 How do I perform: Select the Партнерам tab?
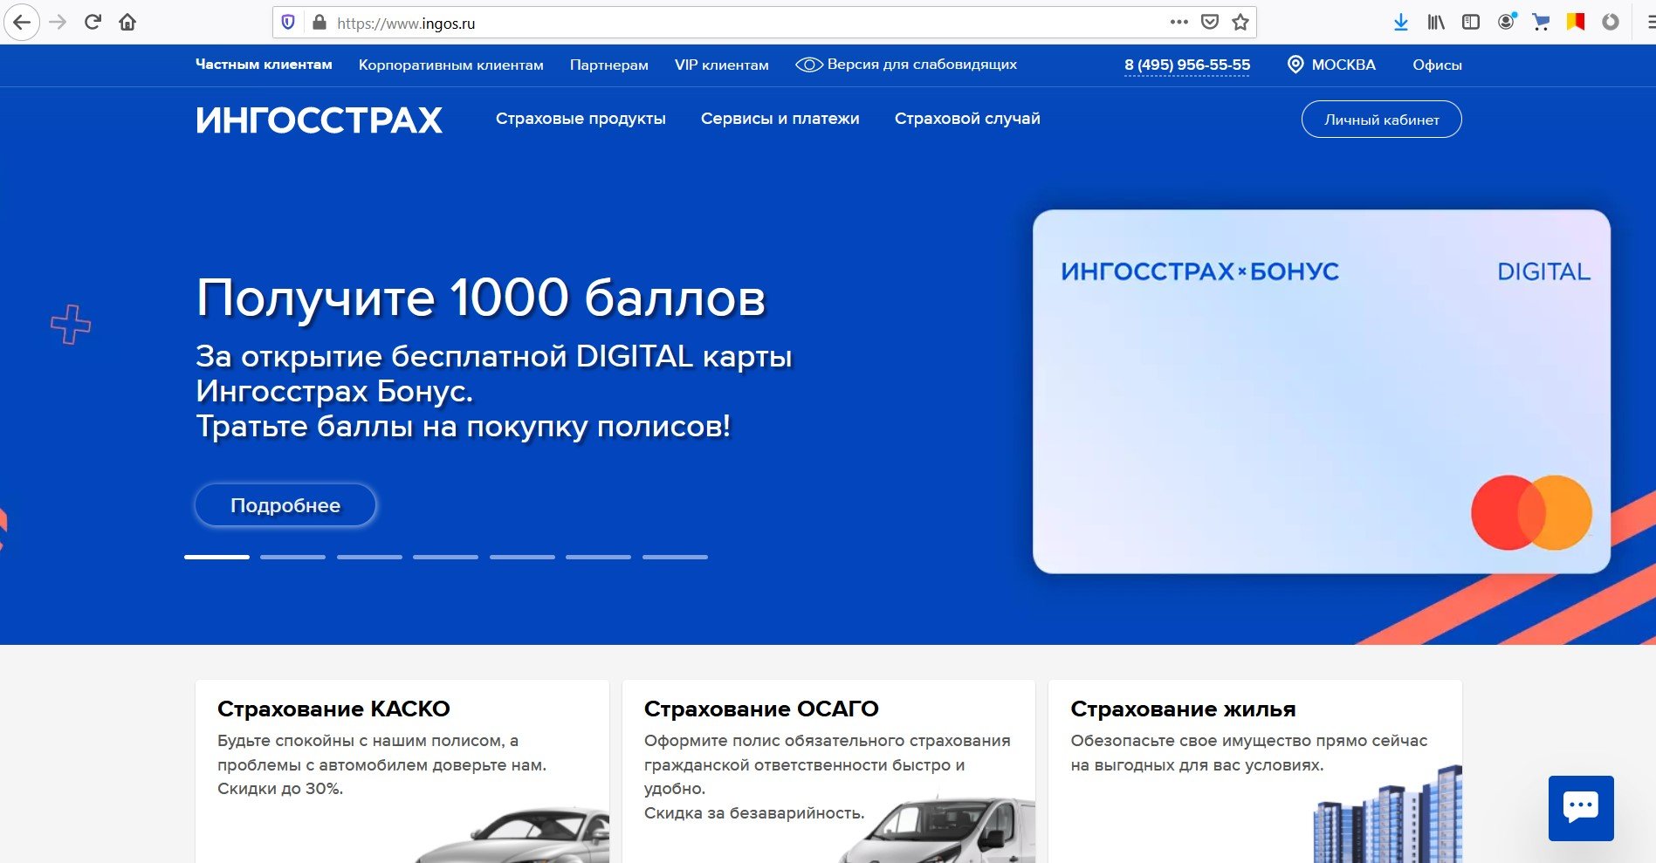(609, 65)
